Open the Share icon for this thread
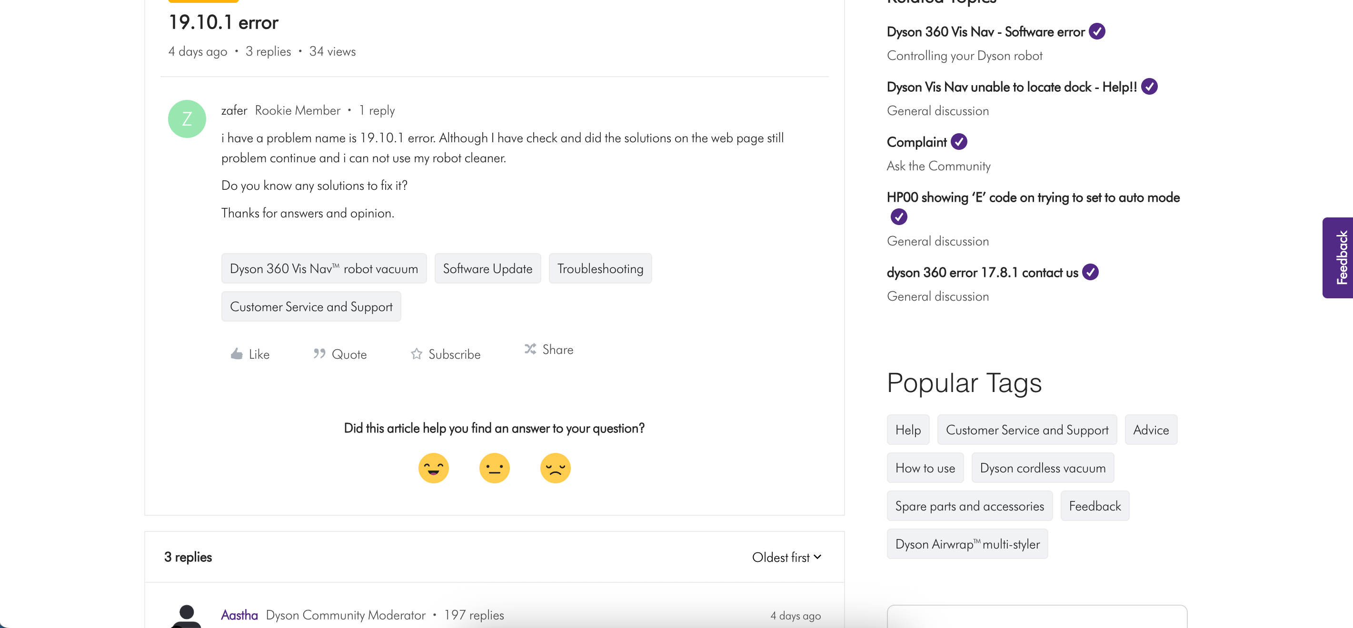This screenshot has height=628, width=1353. point(531,348)
